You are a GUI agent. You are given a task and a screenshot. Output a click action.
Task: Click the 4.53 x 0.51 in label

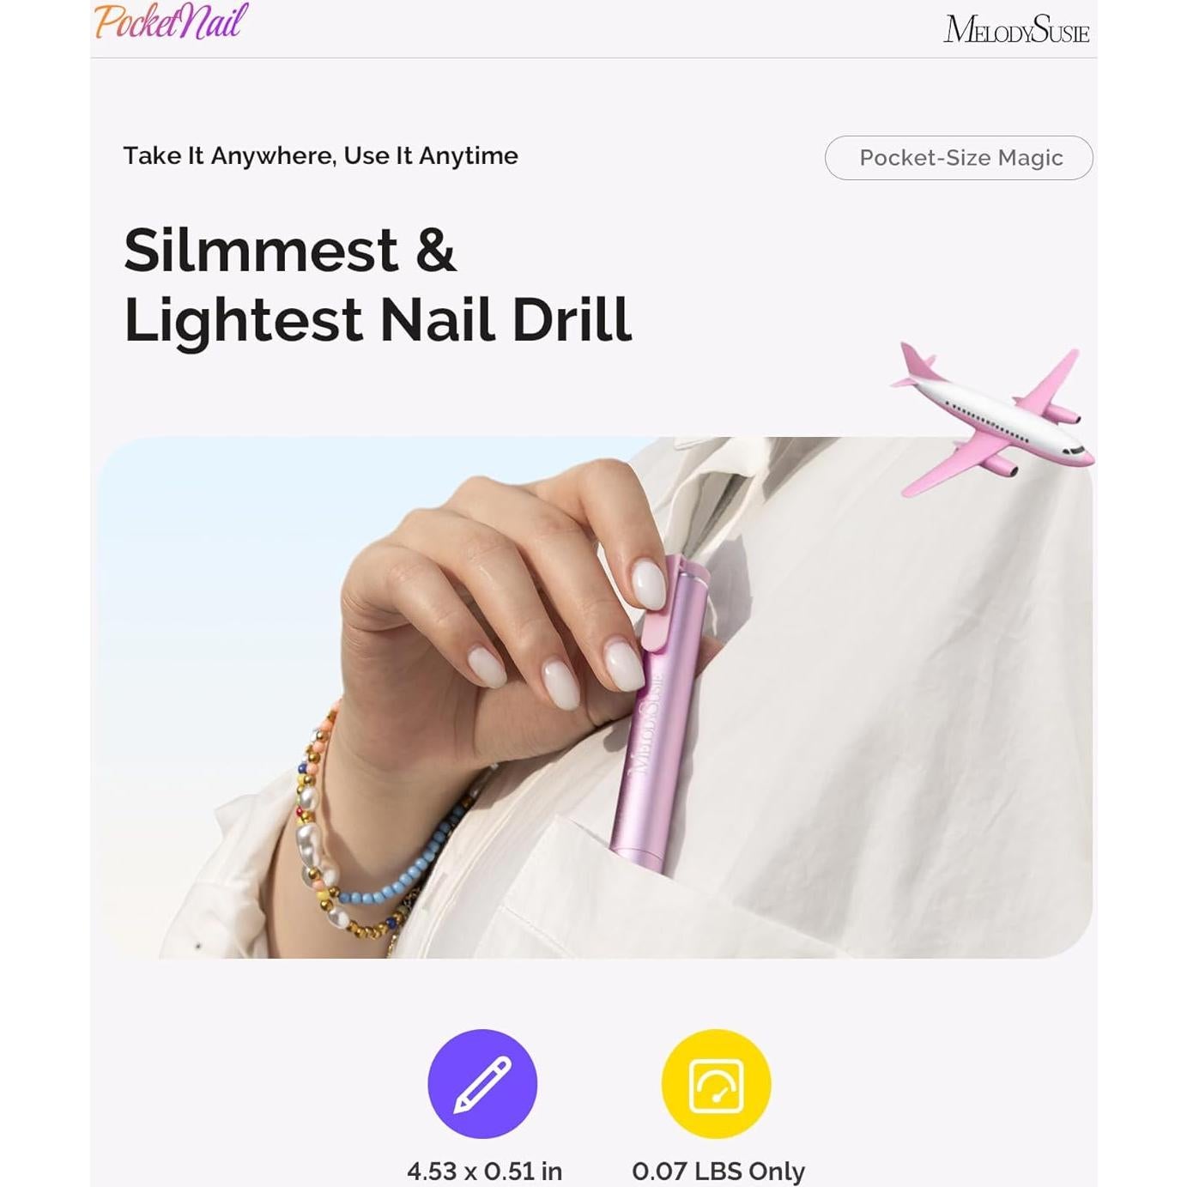pos(484,1171)
